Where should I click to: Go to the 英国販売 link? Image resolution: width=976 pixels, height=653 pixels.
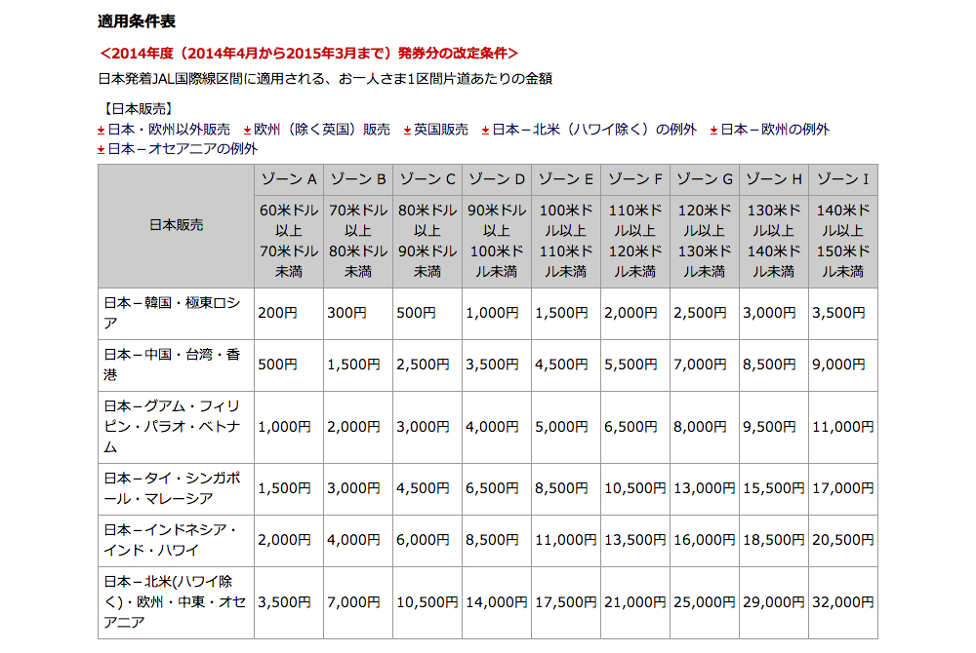pyautogui.click(x=440, y=130)
